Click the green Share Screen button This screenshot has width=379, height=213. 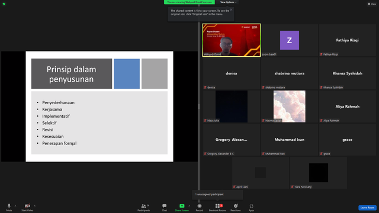click(182, 207)
